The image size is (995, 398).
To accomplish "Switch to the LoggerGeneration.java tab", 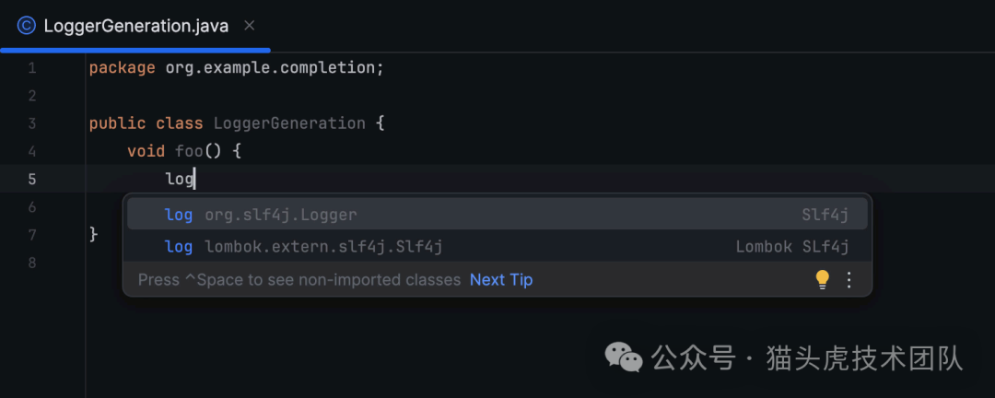I will click(x=135, y=26).
